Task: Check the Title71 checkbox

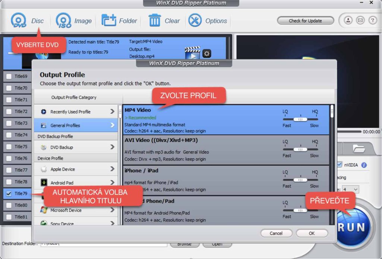Action: (x=9, y=100)
